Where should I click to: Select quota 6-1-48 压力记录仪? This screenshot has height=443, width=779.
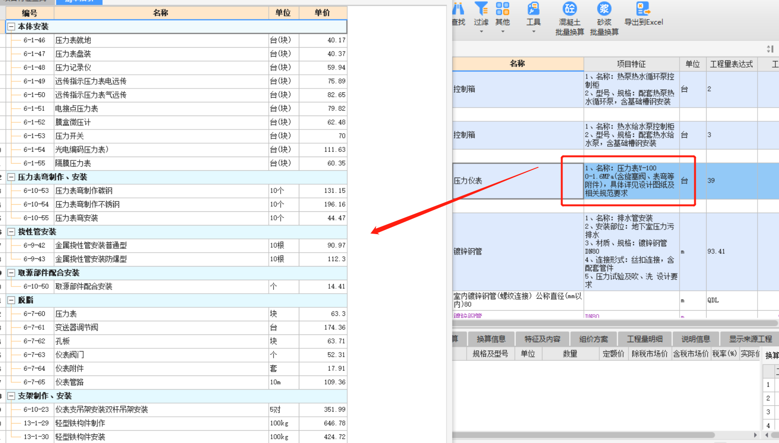tap(176, 68)
